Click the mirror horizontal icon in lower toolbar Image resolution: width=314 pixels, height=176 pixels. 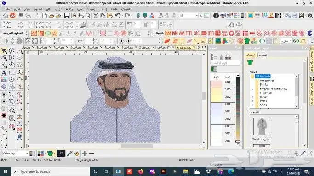pyautogui.click(x=6, y=41)
